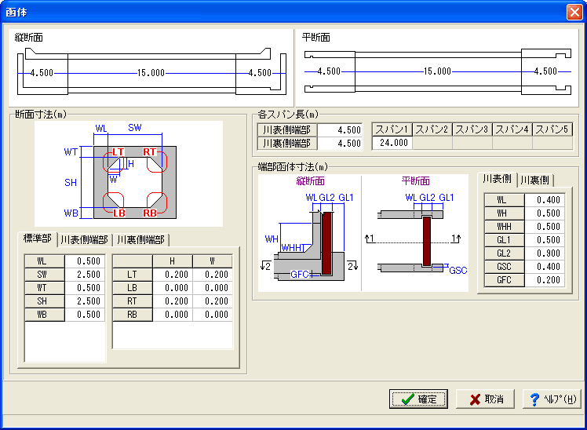Edit the LB haunch W value

click(213, 288)
